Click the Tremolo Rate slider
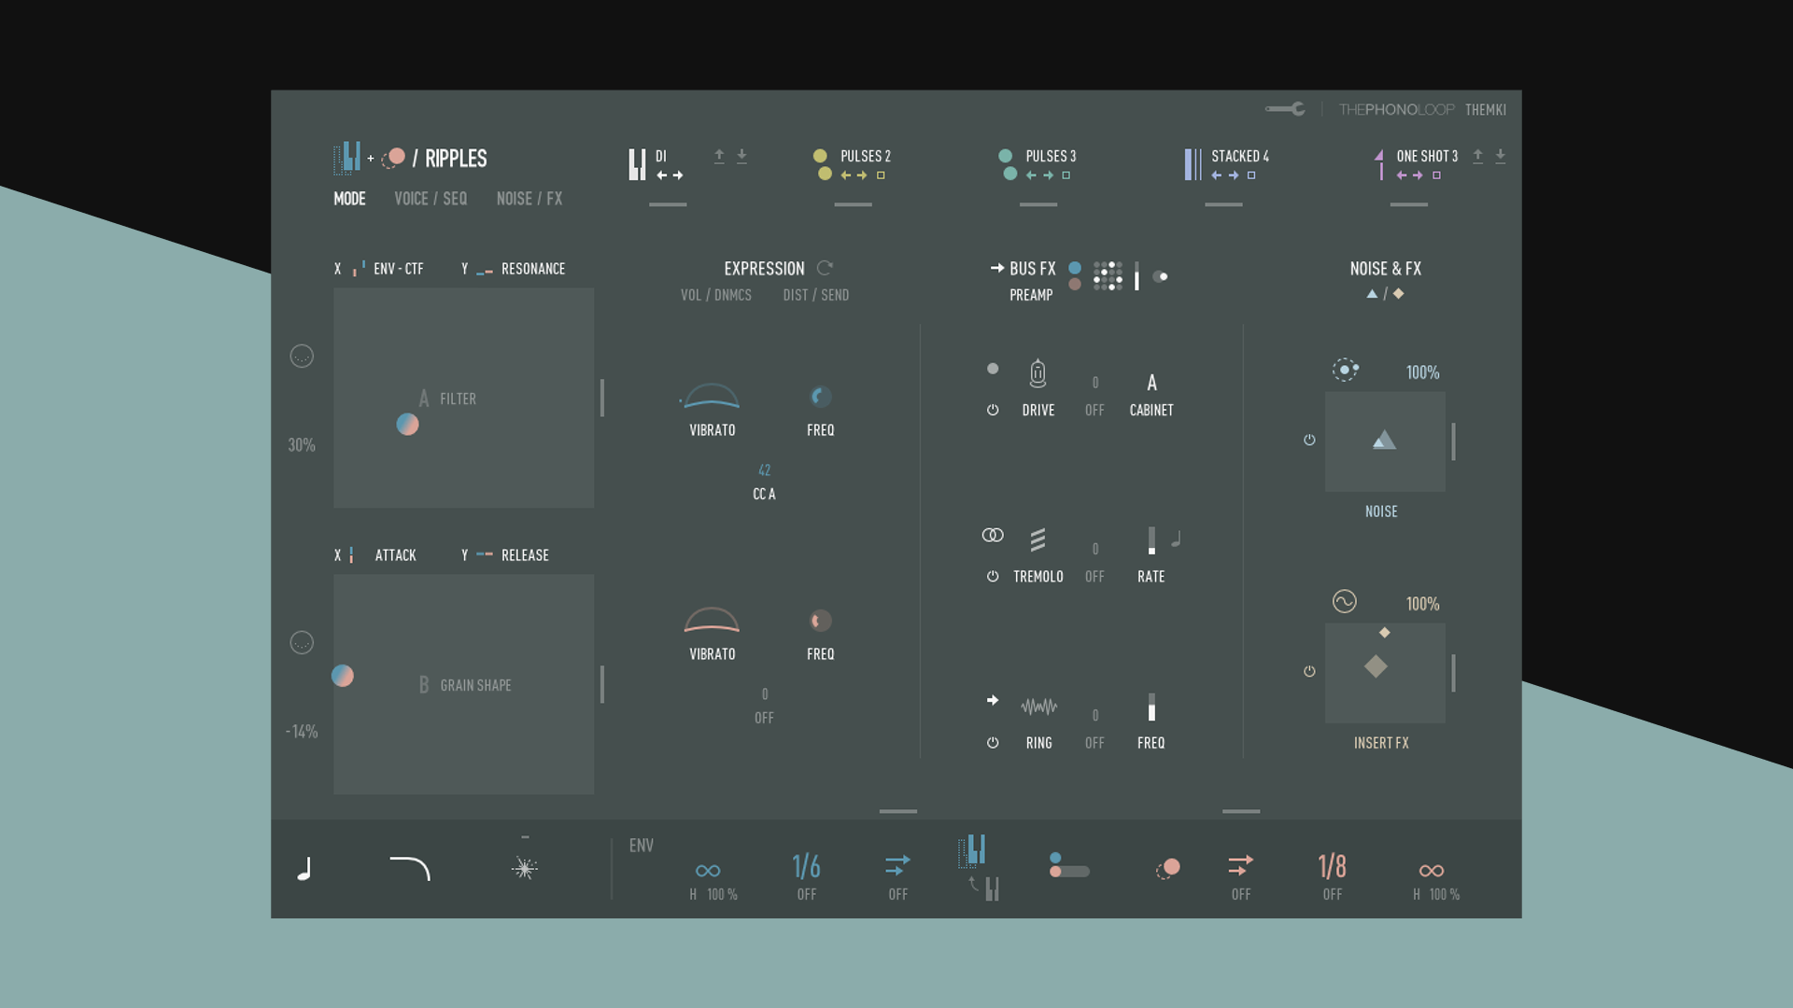1793x1008 pixels. pyautogui.click(x=1151, y=540)
